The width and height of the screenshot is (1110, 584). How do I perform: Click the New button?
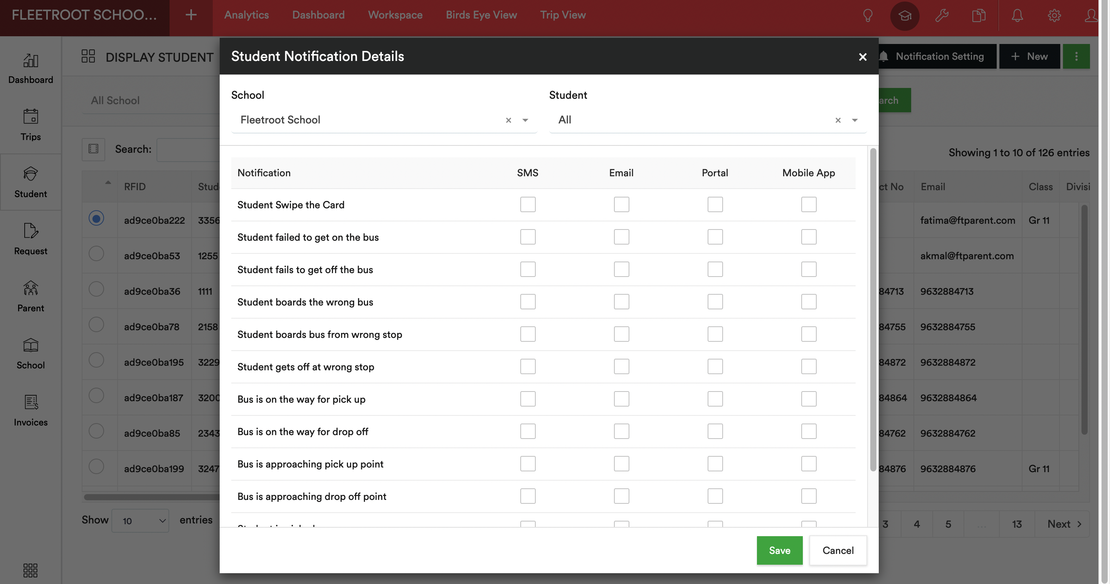tap(1029, 56)
